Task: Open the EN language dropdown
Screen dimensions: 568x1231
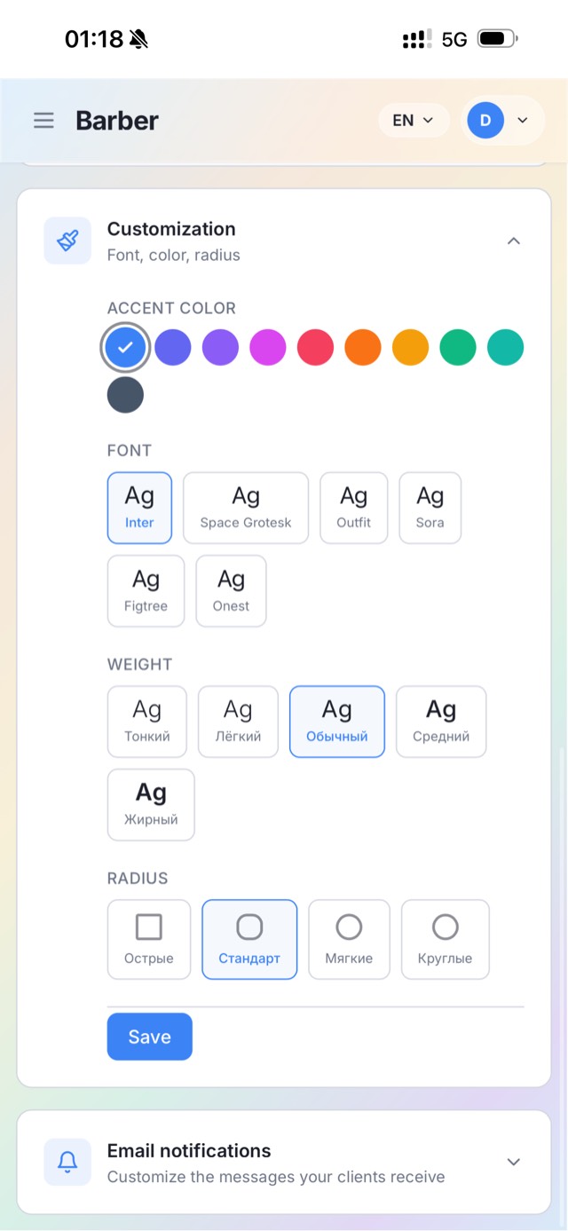Action: point(413,120)
